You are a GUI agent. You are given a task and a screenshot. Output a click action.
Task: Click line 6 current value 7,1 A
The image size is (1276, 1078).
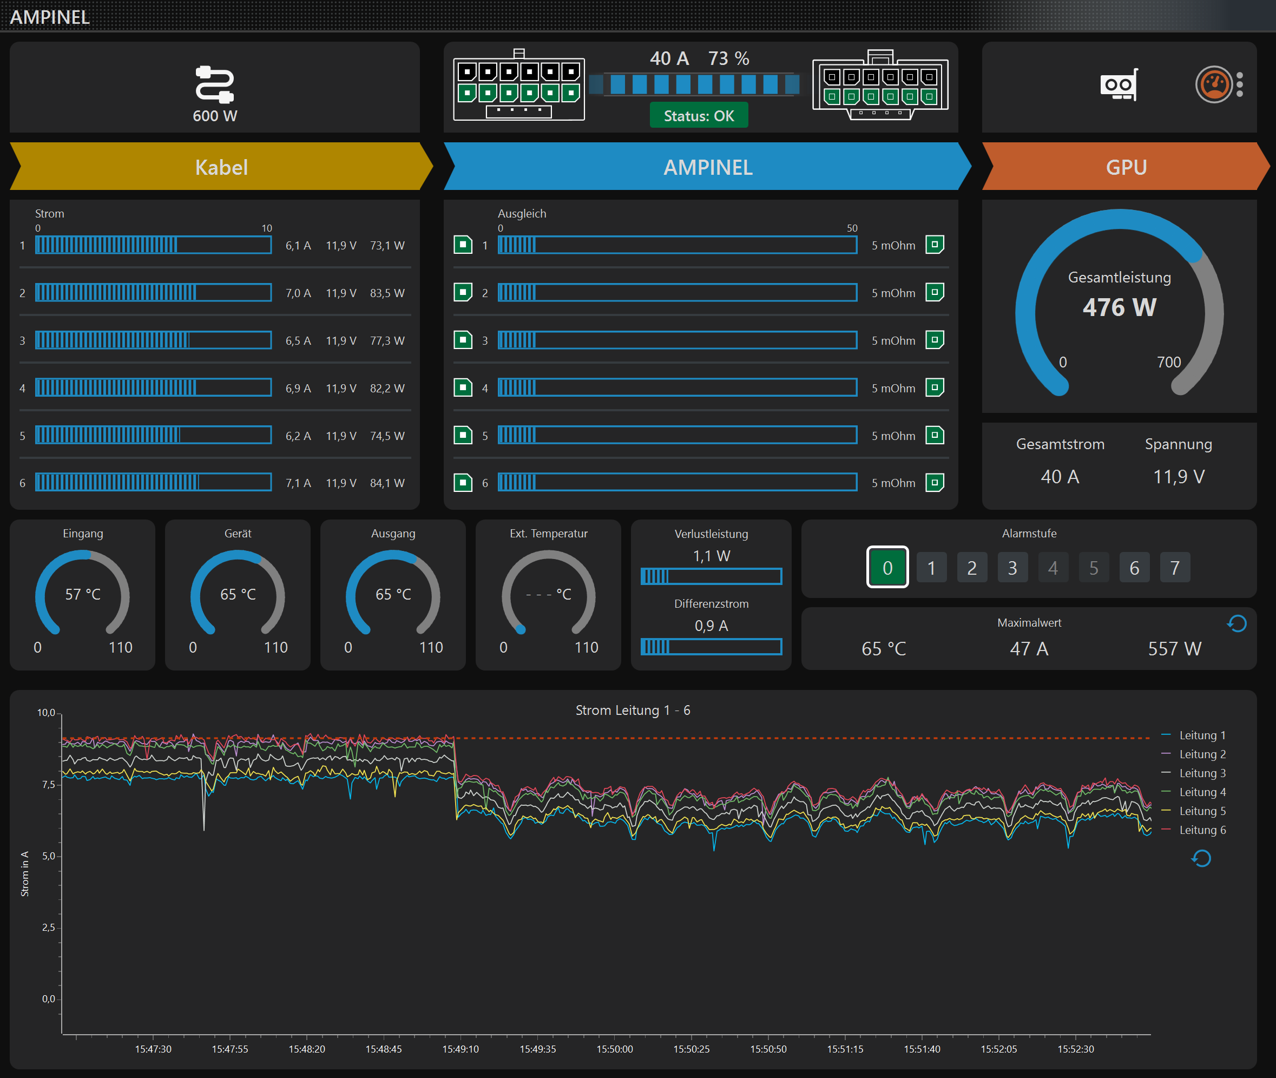tap(298, 483)
